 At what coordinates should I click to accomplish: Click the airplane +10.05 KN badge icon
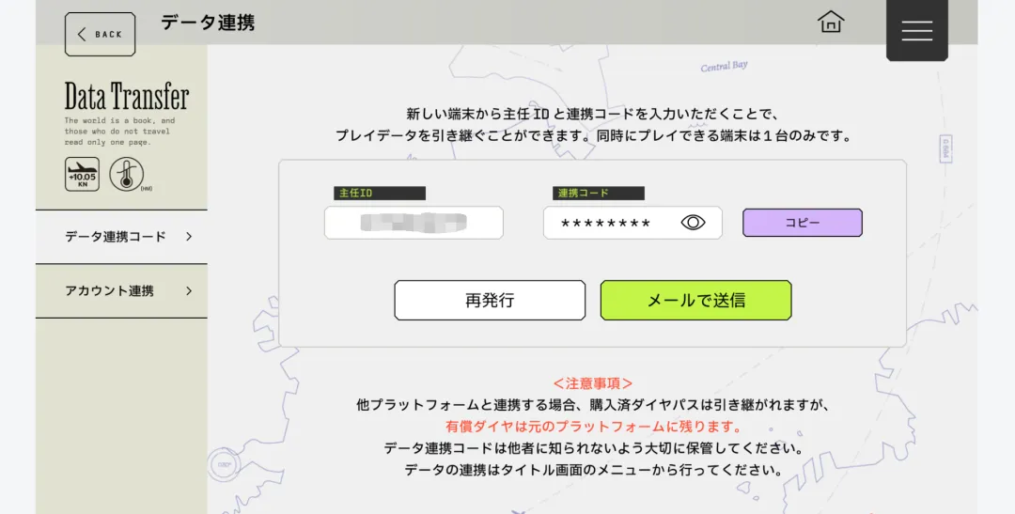click(82, 175)
